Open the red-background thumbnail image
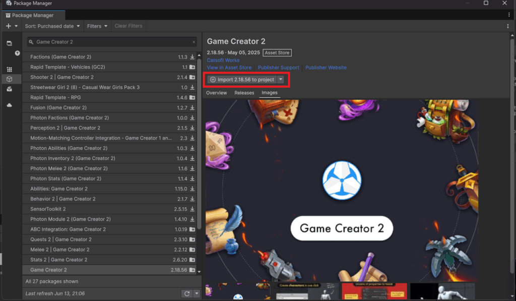The height and width of the screenshot is (301, 516). pos(374,291)
